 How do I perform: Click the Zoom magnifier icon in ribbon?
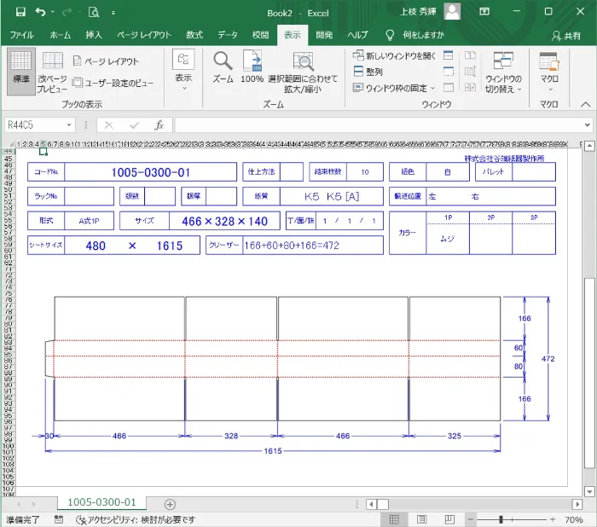[223, 67]
